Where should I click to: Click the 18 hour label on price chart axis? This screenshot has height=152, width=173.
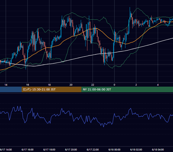click(49, 85)
